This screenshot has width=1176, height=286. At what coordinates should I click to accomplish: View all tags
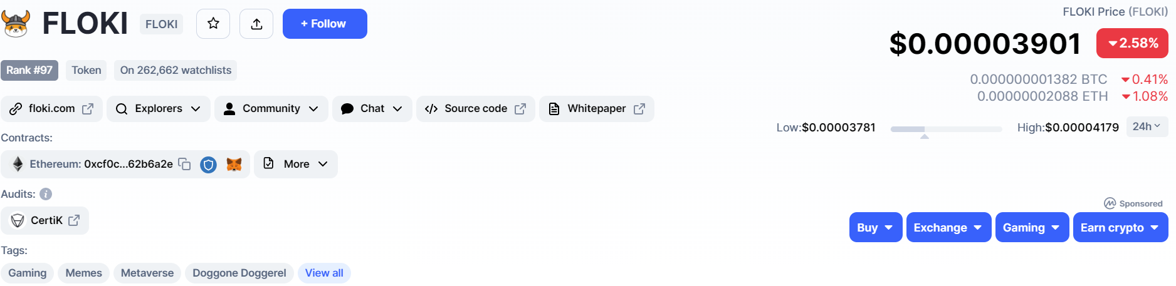(324, 273)
